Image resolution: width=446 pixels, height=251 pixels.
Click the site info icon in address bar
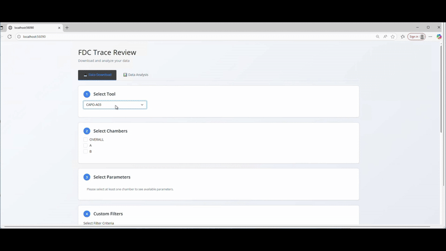pos(19,37)
